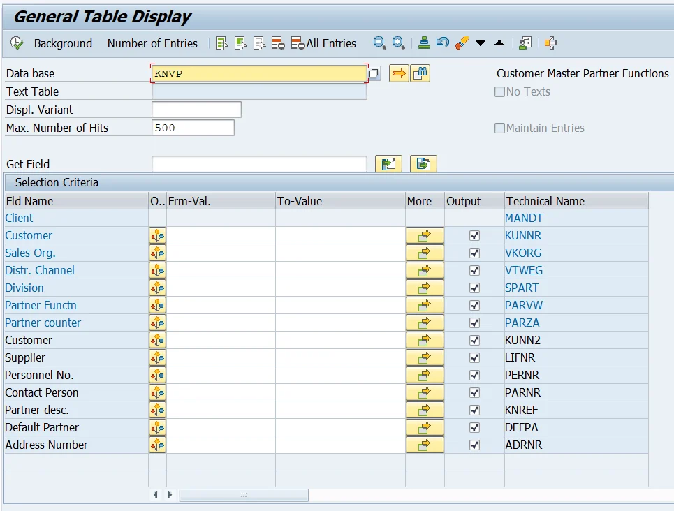Toggle the No Texts checkbox

499,91
